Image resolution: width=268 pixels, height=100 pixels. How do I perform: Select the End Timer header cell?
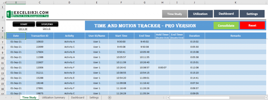point(177,36)
